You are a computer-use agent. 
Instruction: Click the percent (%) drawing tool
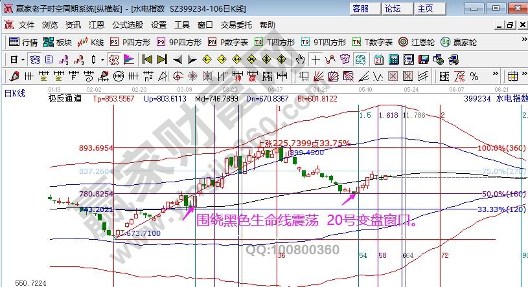tap(474, 76)
